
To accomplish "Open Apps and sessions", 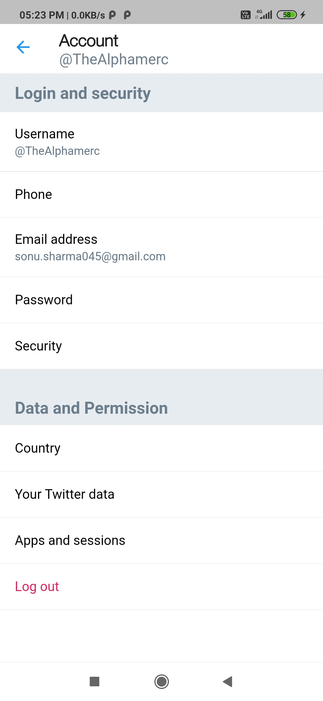I will 161,540.
